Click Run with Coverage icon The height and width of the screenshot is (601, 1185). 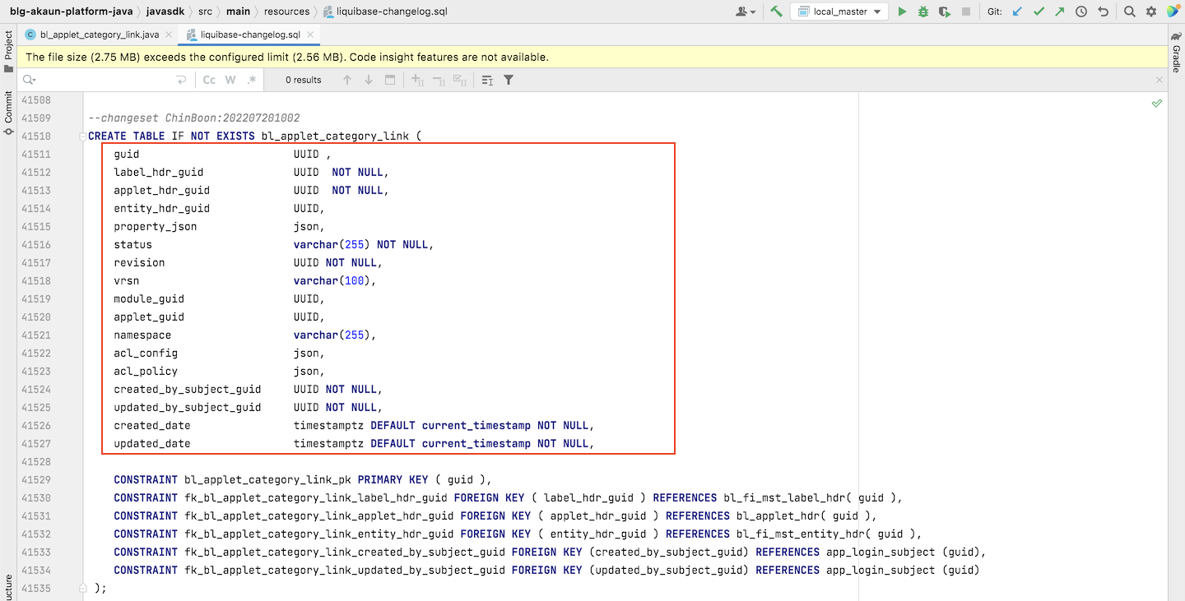pyautogui.click(x=945, y=12)
